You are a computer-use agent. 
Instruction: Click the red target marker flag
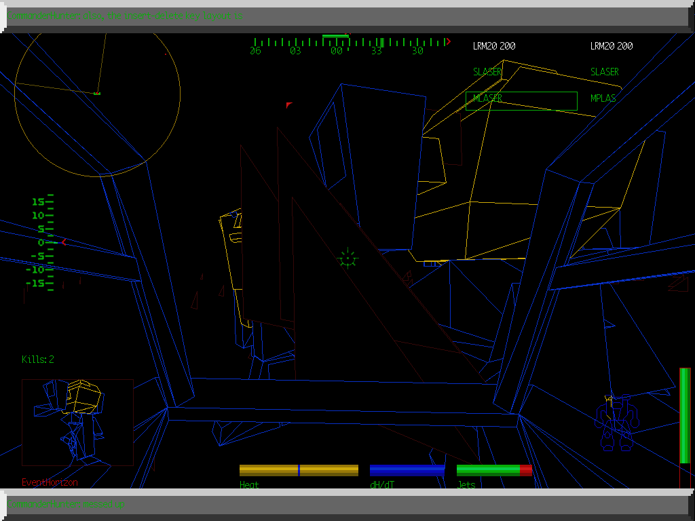tap(288, 105)
